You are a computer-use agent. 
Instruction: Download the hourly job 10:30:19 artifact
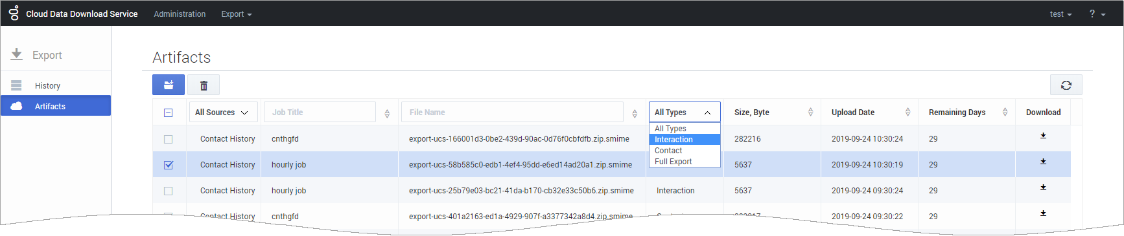tap(1043, 162)
